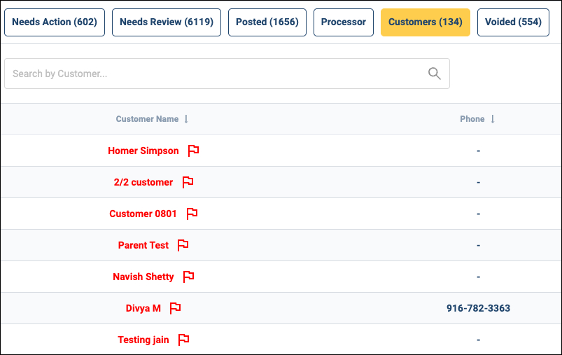Click the magnifying glass search icon
The image size is (562, 355).
pyautogui.click(x=435, y=74)
